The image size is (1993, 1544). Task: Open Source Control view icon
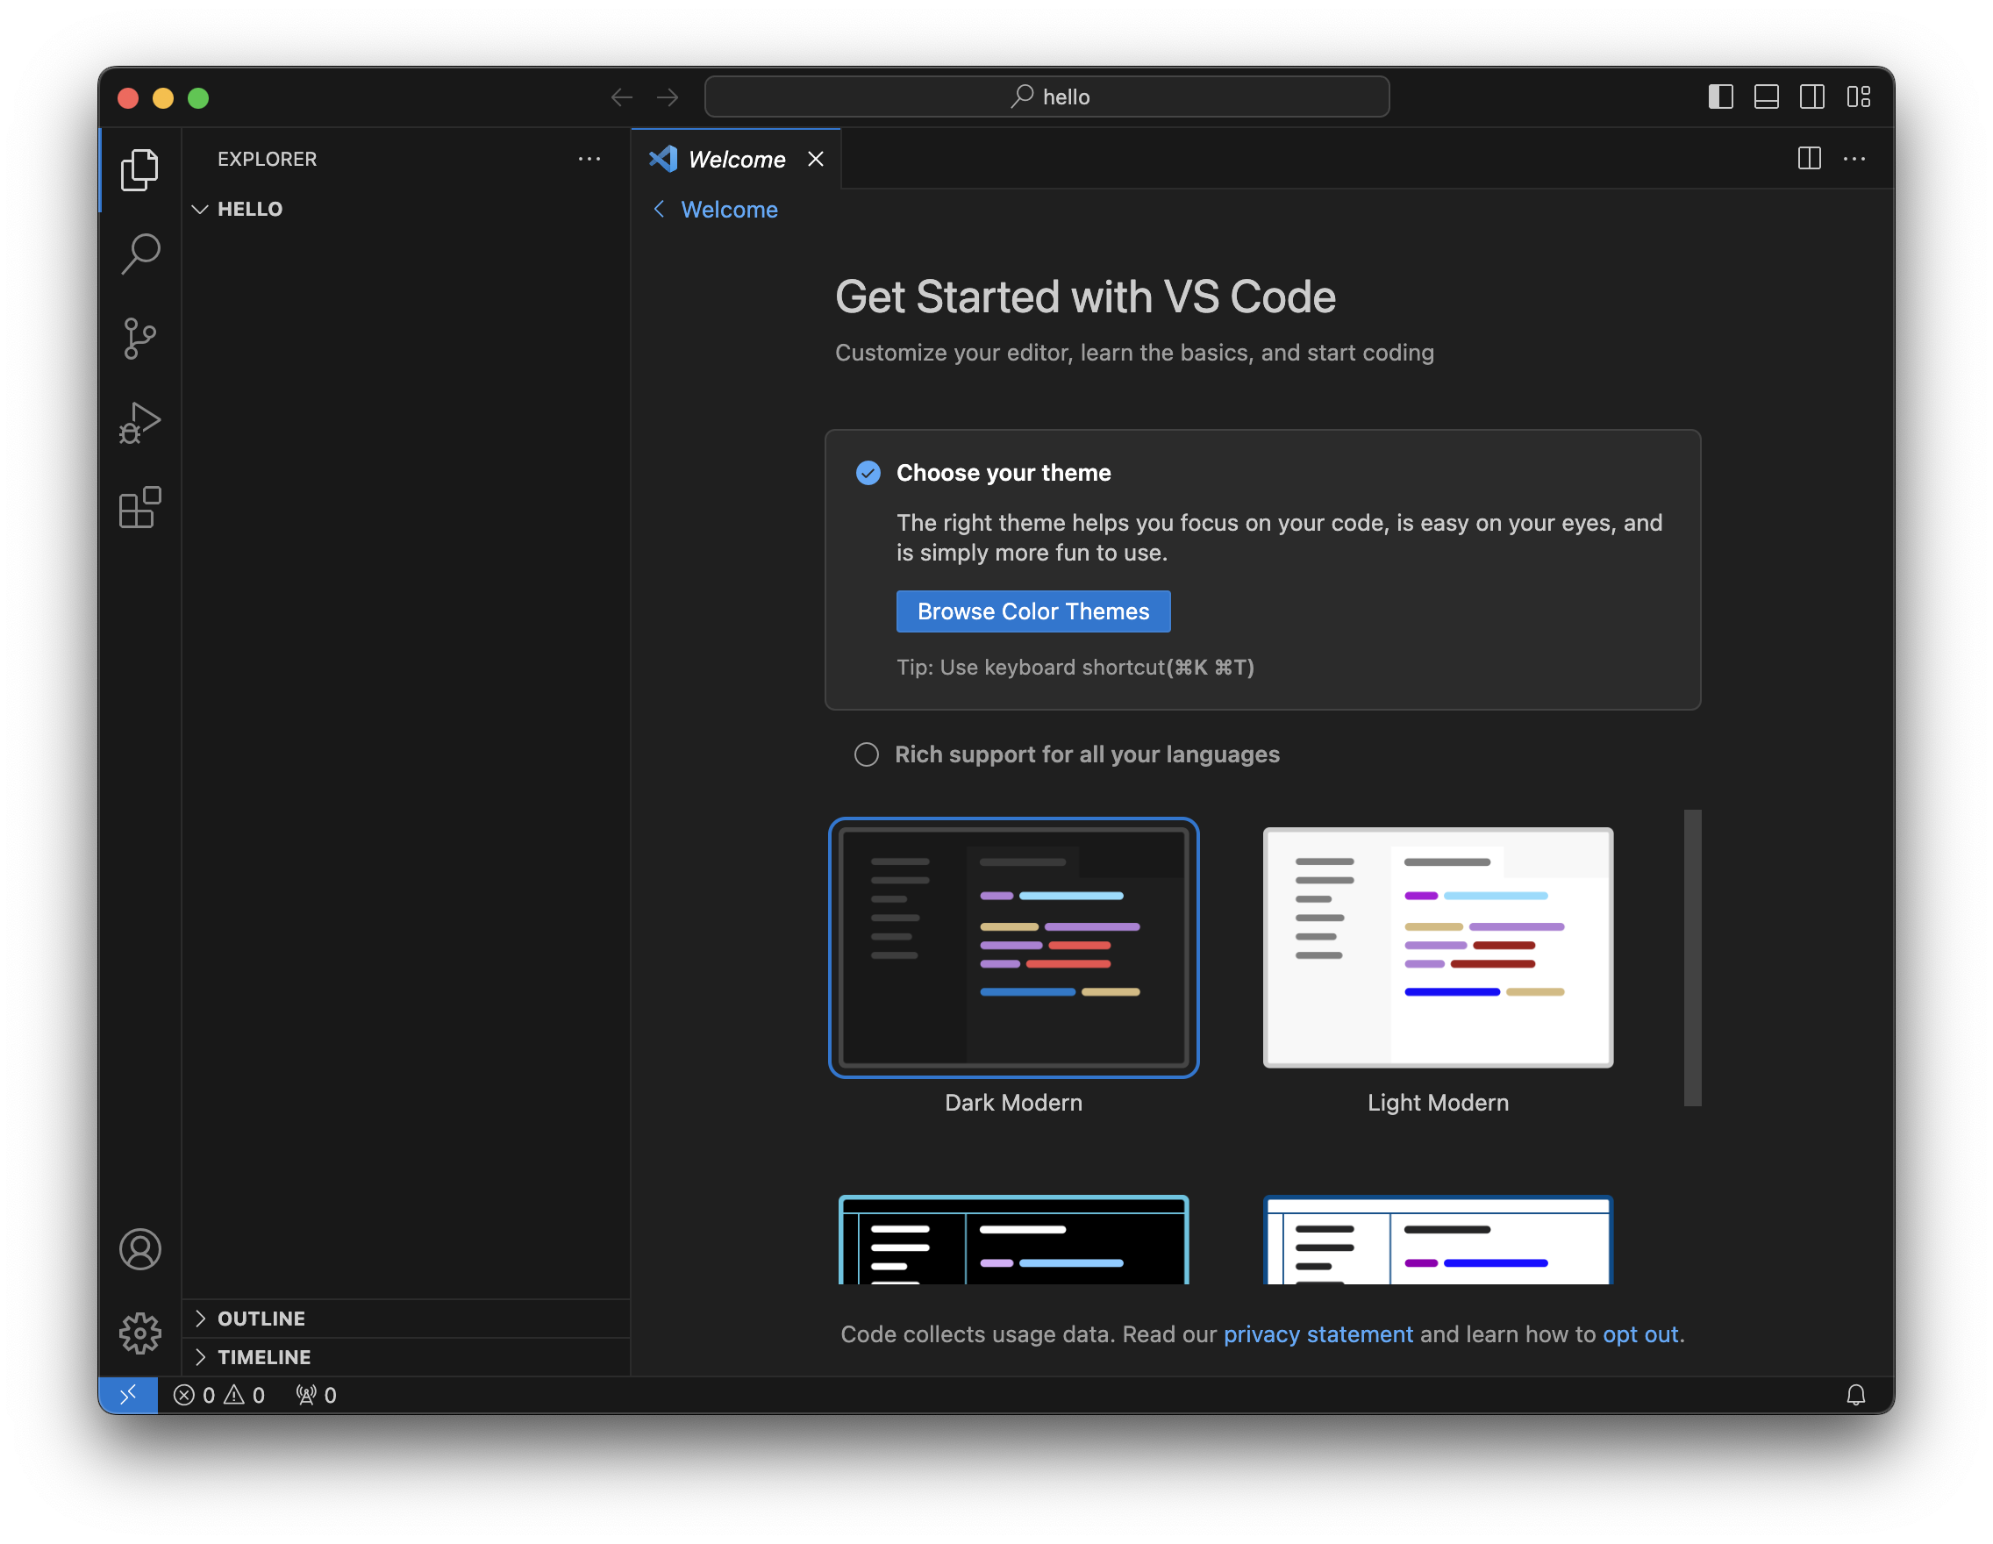tap(139, 339)
